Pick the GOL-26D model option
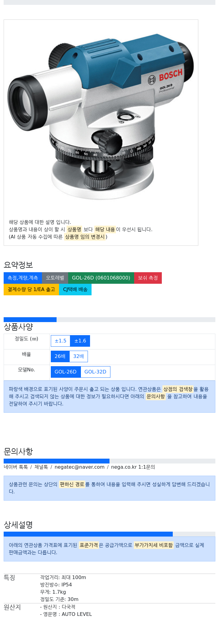The image size is (219, 618). pos(66,372)
